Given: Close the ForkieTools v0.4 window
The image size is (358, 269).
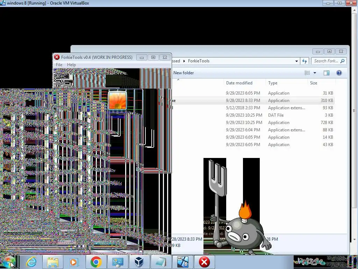Looking at the screenshot, I should (165, 57).
